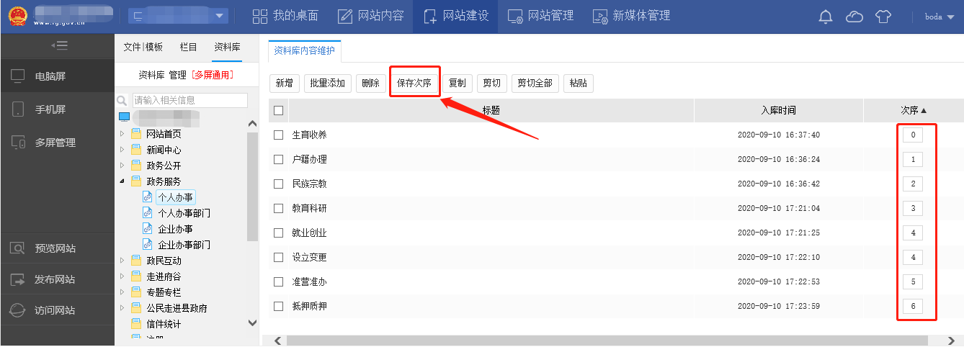
Task: Click the 访问网站 globe icon
Action: click(x=18, y=310)
